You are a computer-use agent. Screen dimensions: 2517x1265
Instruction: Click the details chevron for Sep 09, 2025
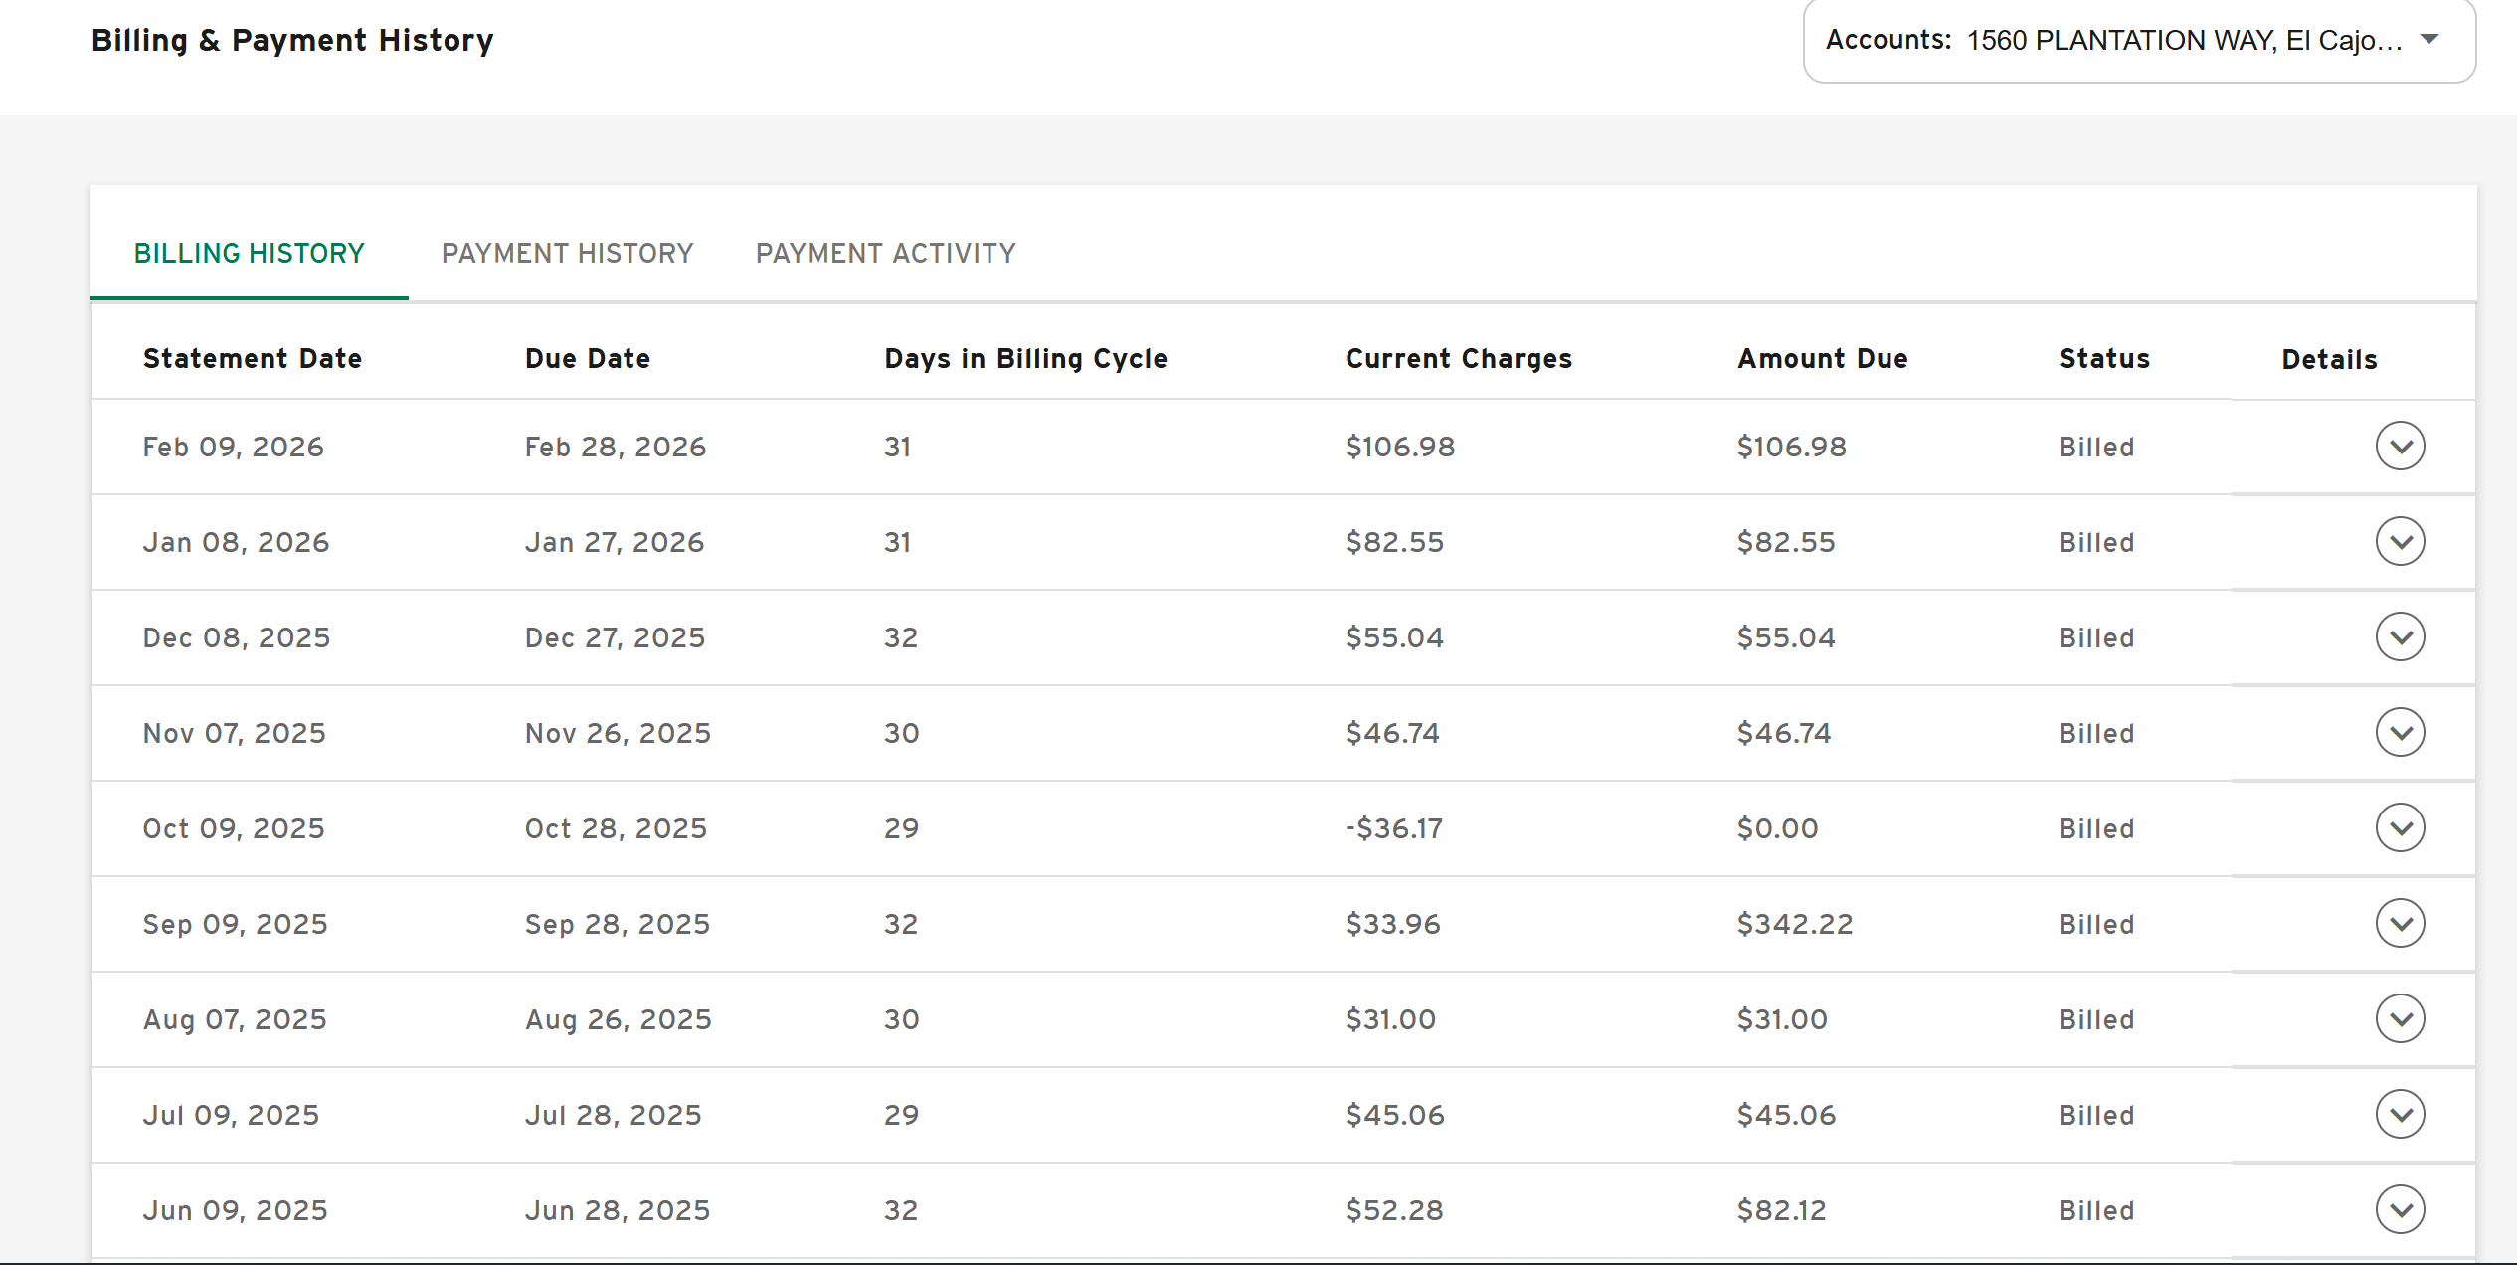coord(2400,923)
